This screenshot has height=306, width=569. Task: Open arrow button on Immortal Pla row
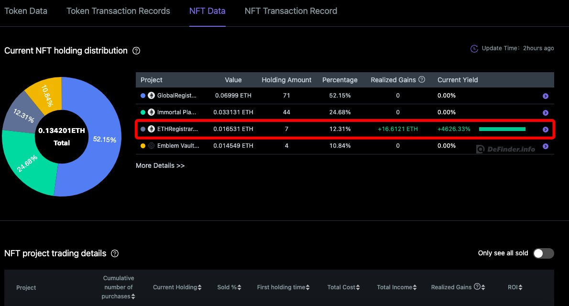545,113
